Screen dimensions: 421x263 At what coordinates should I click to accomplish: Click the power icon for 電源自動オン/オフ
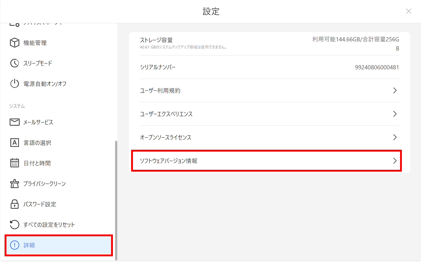pos(15,84)
